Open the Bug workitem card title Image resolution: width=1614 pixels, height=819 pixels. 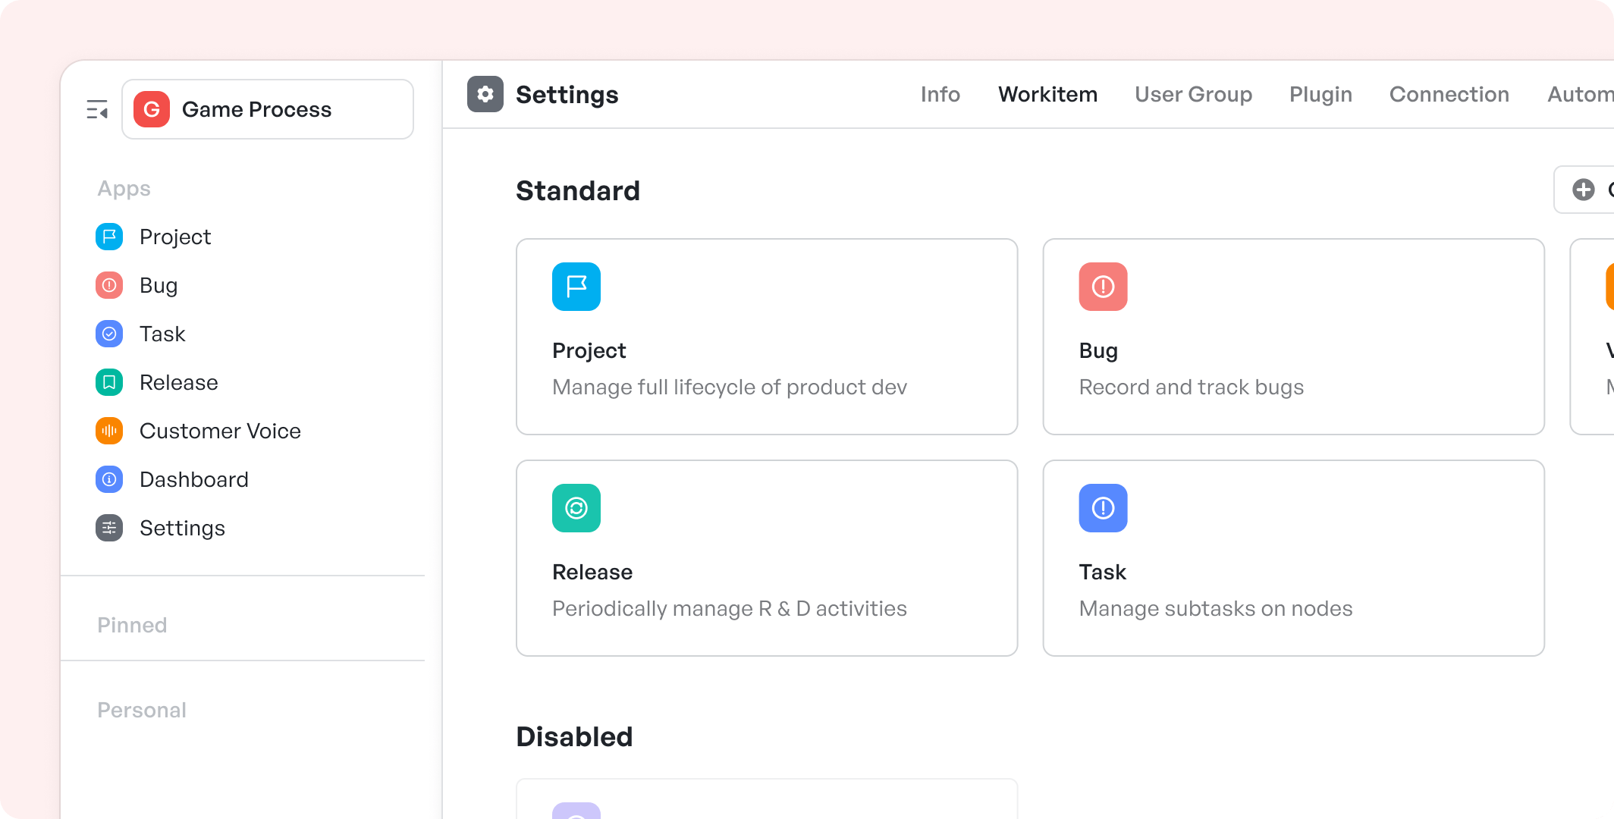(1098, 351)
